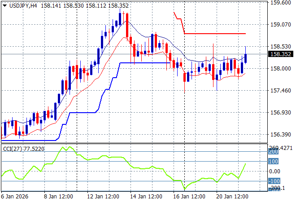Click the 12 Jan 12:00 time label
Image resolution: width=296 pixels, height=202 pixels.
click(x=103, y=197)
